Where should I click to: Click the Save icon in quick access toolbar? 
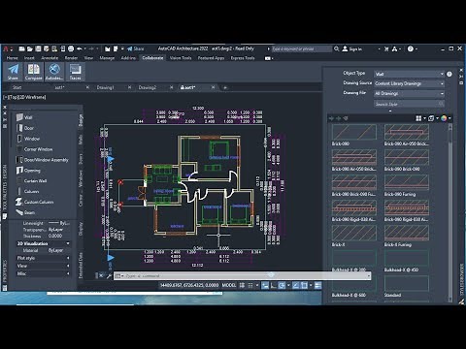pos(38,48)
